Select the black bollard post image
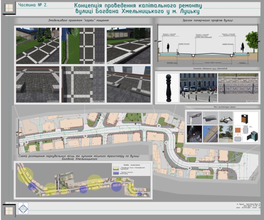Screen dimensions: 264x220 pos(167,88)
